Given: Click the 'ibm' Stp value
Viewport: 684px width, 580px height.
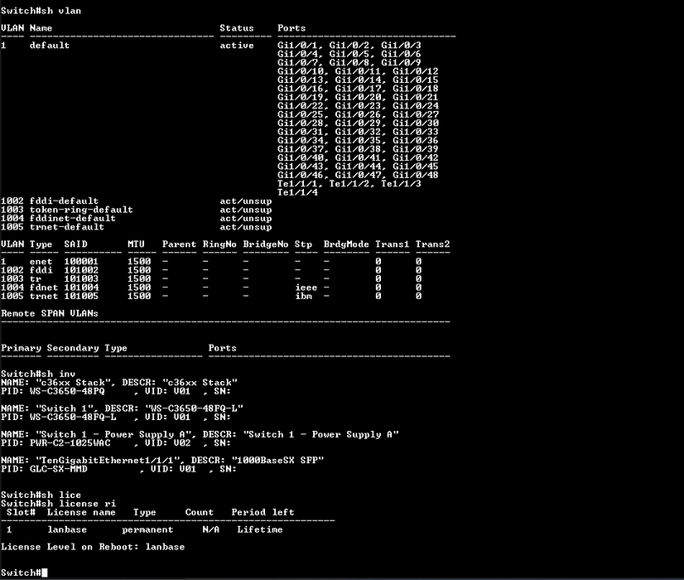Looking at the screenshot, I should coord(303,296).
